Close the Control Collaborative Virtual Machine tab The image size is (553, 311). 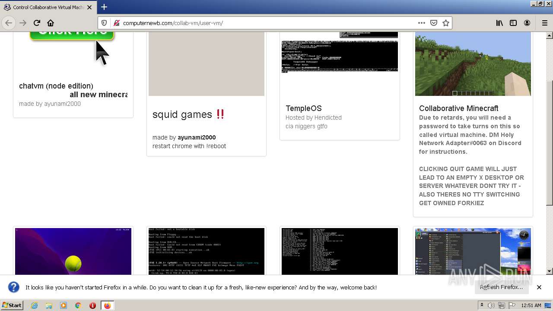89,7
